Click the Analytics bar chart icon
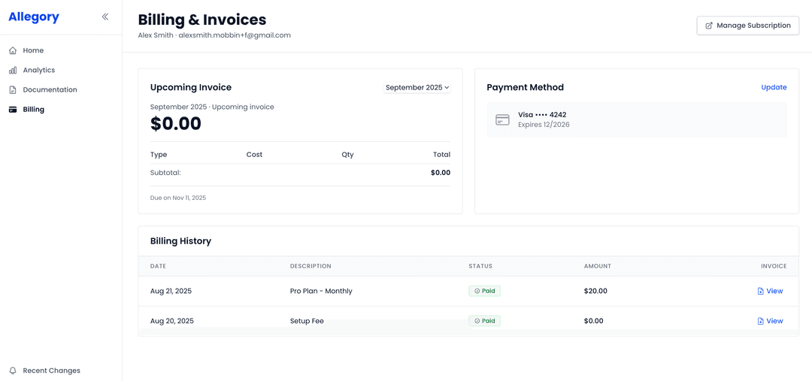The image size is (812, 381). 13,70
